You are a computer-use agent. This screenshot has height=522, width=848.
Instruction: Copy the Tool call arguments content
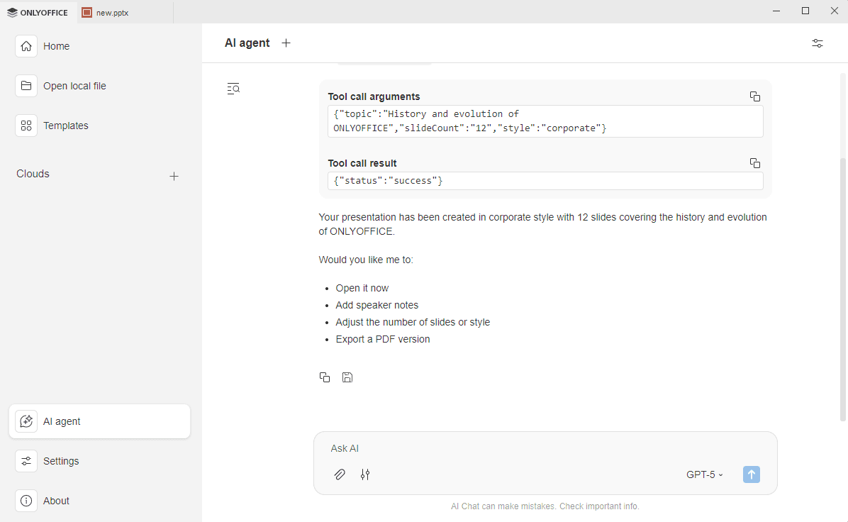754,96
